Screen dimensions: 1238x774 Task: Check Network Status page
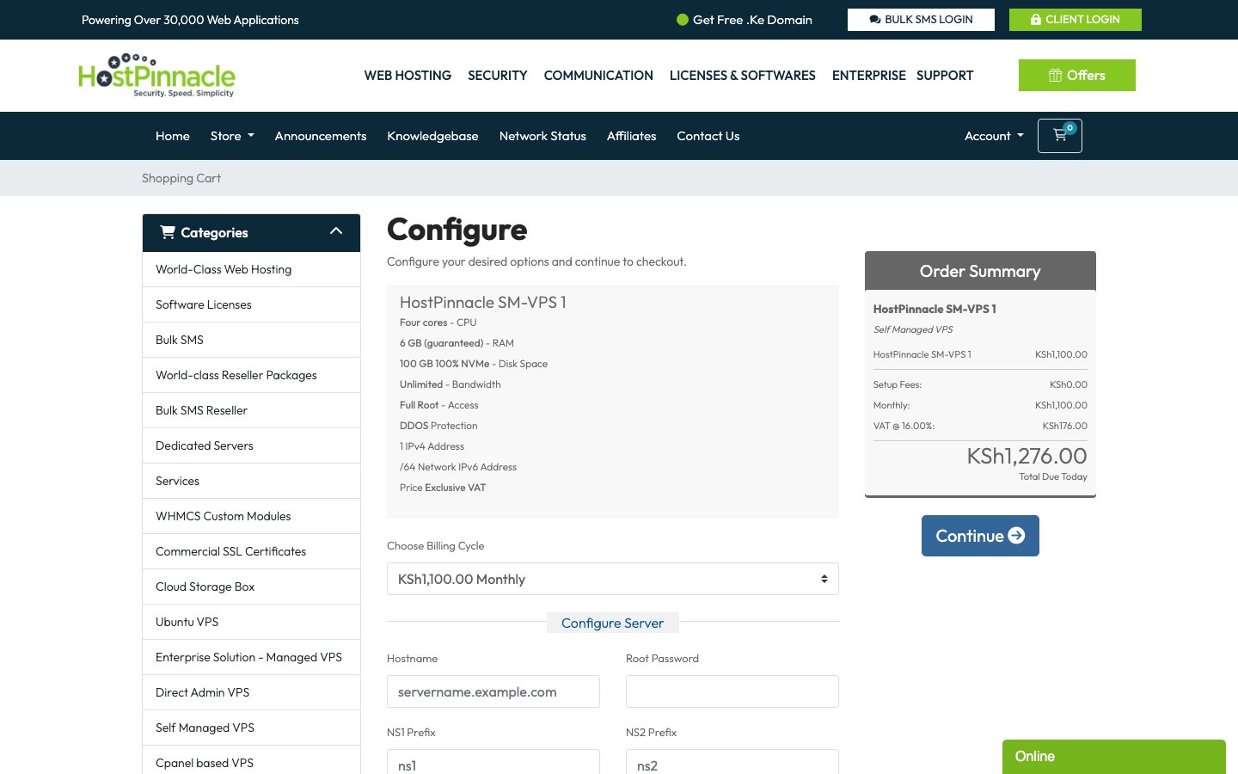542,136
